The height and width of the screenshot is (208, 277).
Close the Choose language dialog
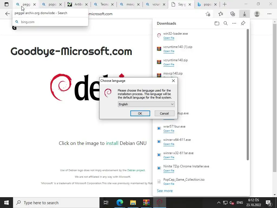(173, 81)
